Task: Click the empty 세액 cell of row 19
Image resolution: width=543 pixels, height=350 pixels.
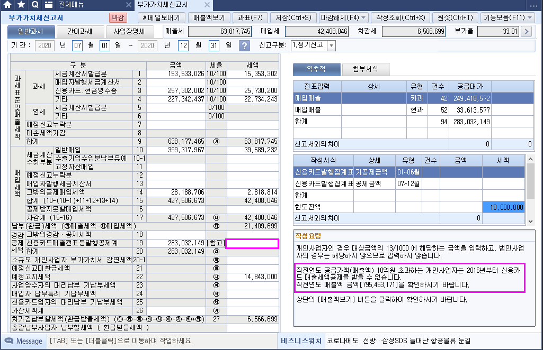Action: coord(253,243)
